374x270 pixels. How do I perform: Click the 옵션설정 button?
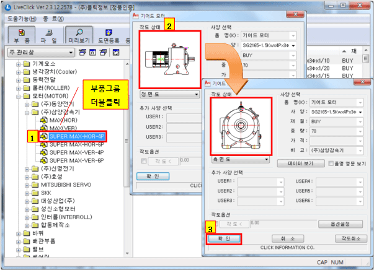(341, 224)
